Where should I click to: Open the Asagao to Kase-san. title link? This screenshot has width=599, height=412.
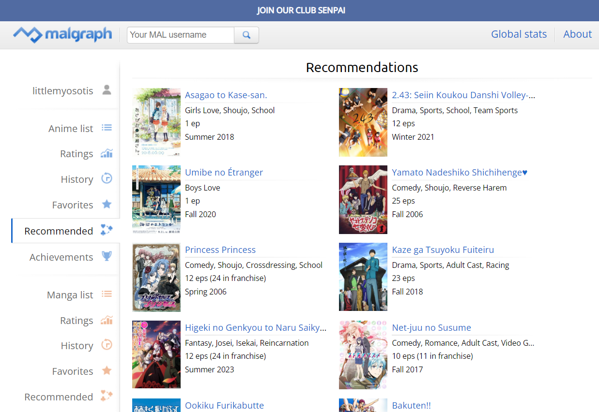pyautogui.click(x=226, y=95)
